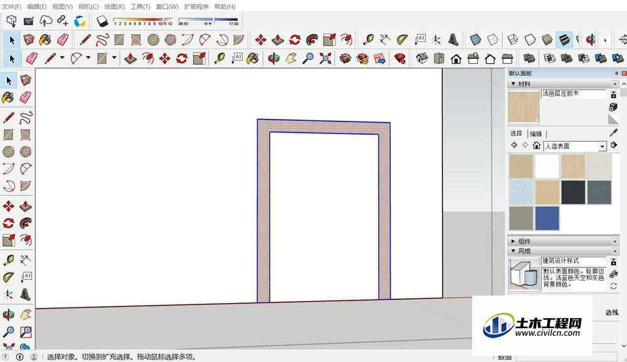Screen dimensions: 627x362
Task: Open the 人造表面 material library dropdown
Action: (x=602, y=146)
